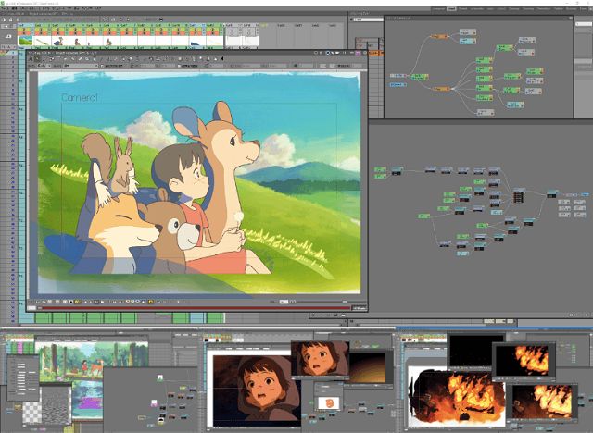Select the black multi-port node in FX schematic
Viewport: 593px width, 433px height.
[519, 197]
